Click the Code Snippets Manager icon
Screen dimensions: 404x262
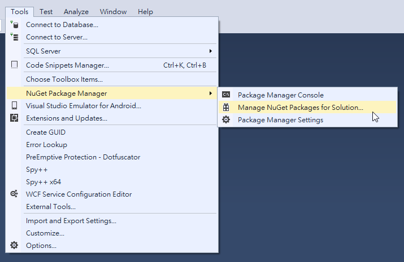coord(15,65)
